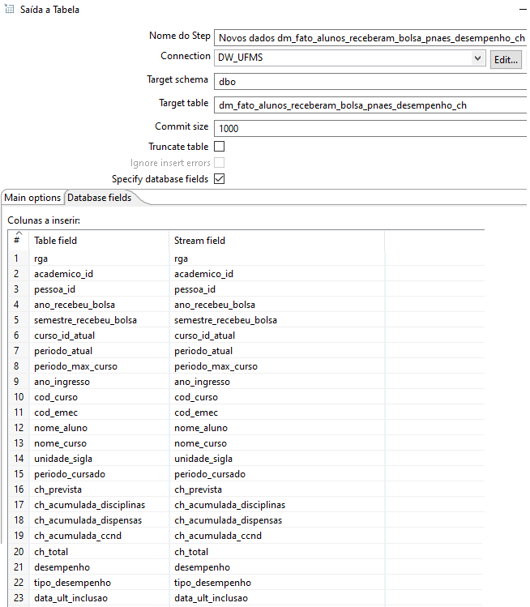Click the Target schema field containing dbo

370,82
